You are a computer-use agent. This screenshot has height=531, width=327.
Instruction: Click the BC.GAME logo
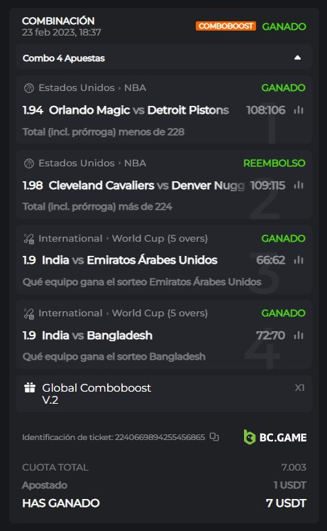(275, 437)
